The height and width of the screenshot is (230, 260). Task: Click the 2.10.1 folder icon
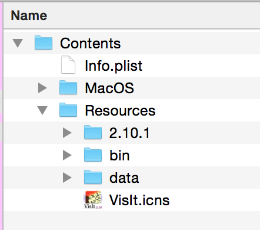tap(93, 132)
